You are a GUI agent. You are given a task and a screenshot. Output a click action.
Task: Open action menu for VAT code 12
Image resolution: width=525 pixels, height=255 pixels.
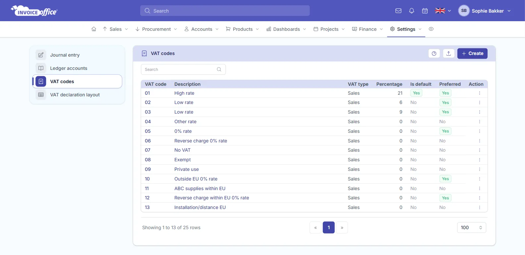pyautogui.click(x=479, y=198)
